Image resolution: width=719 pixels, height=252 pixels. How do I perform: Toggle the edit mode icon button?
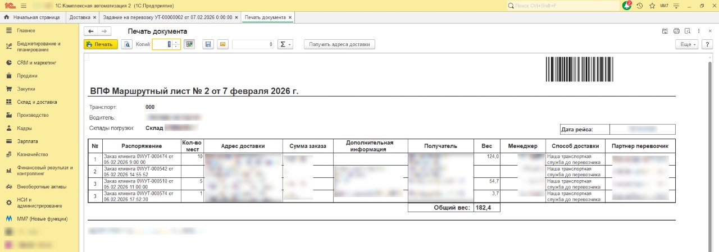click(189, 44)
